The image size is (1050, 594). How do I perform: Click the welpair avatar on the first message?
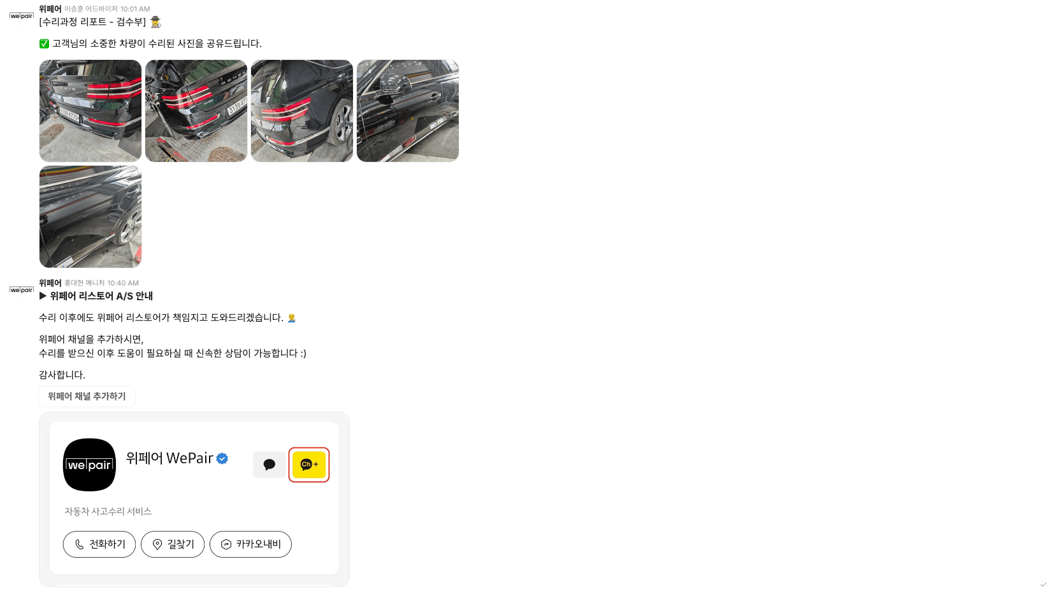click(22, 16)
